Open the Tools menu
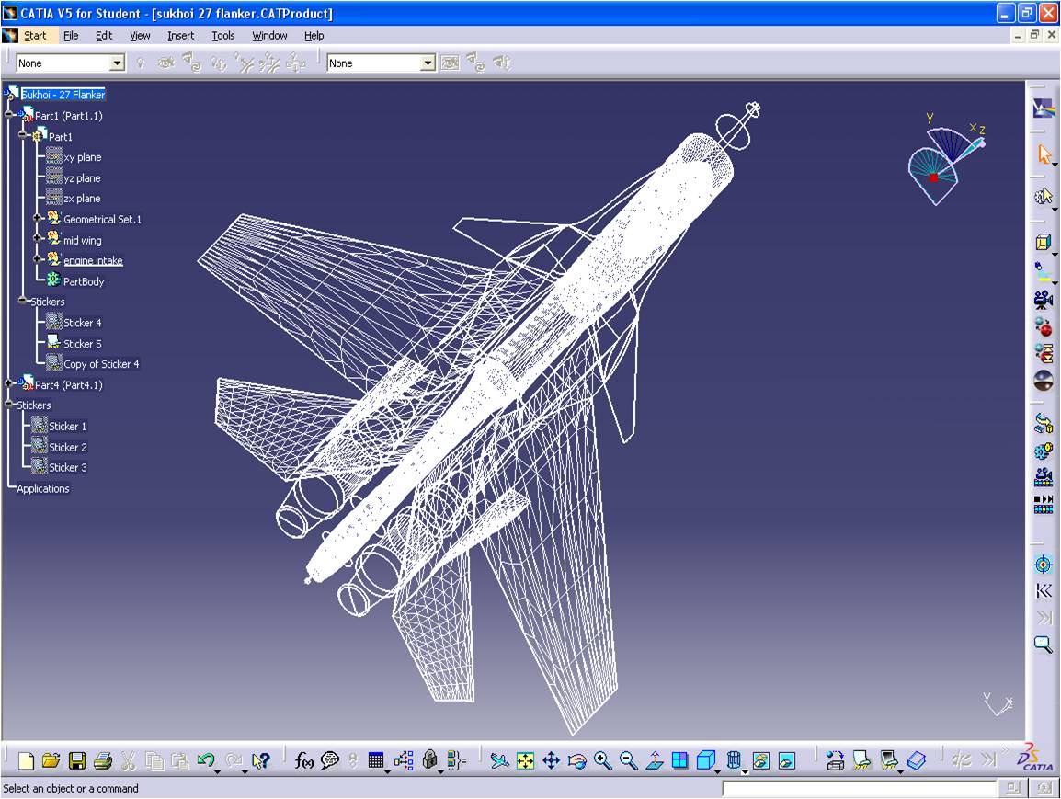The width and height of the screenshot is (1061, 799). pyautogui.click(x=222, y=36)
